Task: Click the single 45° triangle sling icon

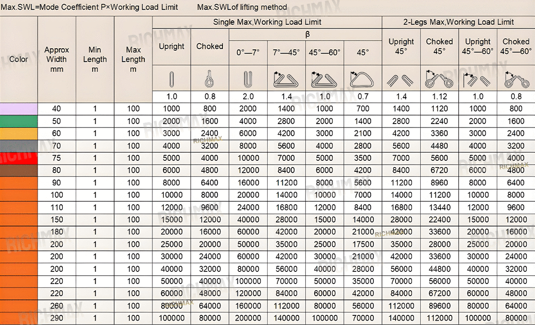Action: coord(362,78)
